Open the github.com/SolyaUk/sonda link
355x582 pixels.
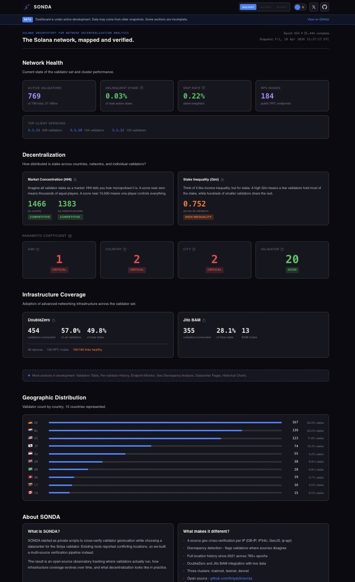click(x=231, y=579)
